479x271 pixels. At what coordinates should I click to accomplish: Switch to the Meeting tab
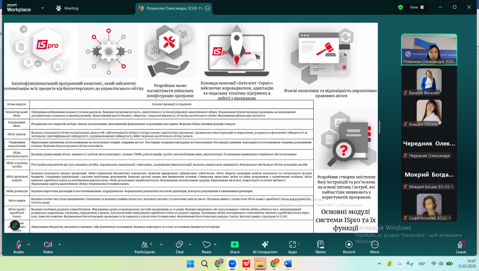click(x=68, y=8)
